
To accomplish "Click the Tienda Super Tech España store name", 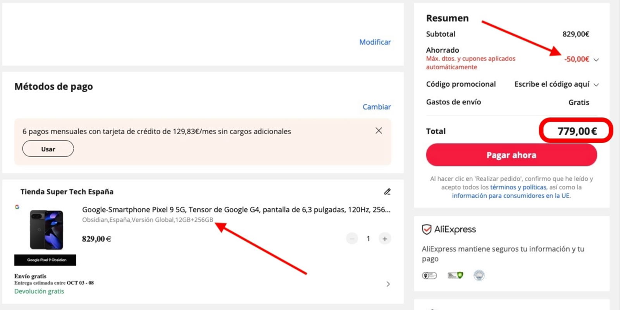I will (67, 192).
